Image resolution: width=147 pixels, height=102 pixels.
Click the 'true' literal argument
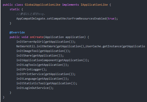[111, 18]
